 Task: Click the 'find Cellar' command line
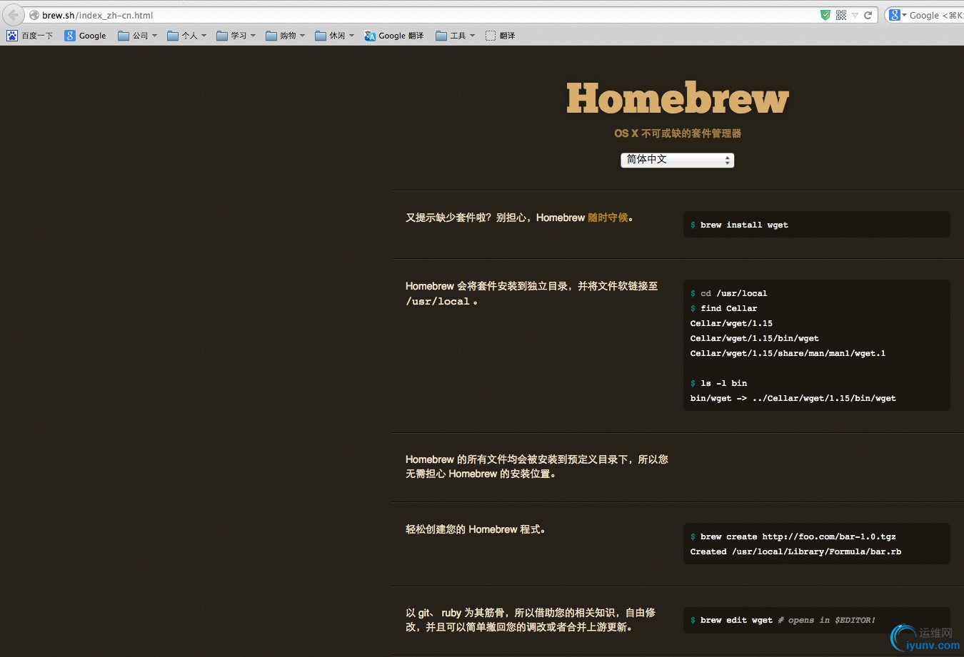pyautogui.click(x=723, y=308)
